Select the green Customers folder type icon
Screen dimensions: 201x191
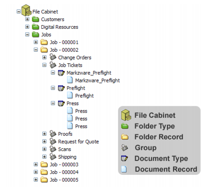pyautogui.click(x=36, y=19)
